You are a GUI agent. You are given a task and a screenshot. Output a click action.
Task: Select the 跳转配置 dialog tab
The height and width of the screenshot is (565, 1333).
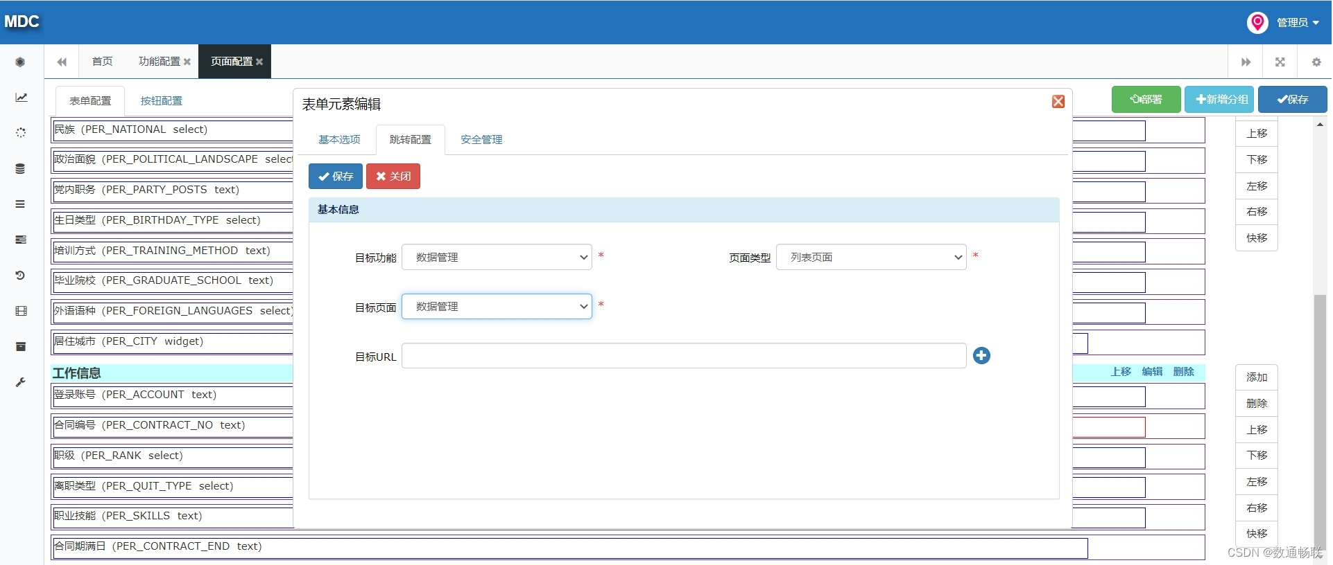point(411,140)
